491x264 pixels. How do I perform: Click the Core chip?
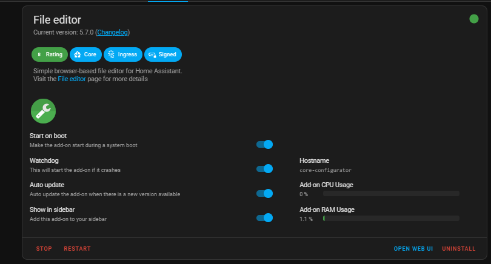[85, 54]
